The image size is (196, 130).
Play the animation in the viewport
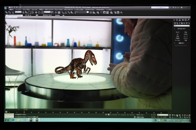(x=175, y=115)
